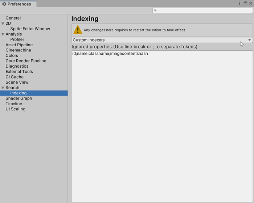Select the 2D category
Image resolution: width=254 pixels, height=203 pixels.
point(8,24)
